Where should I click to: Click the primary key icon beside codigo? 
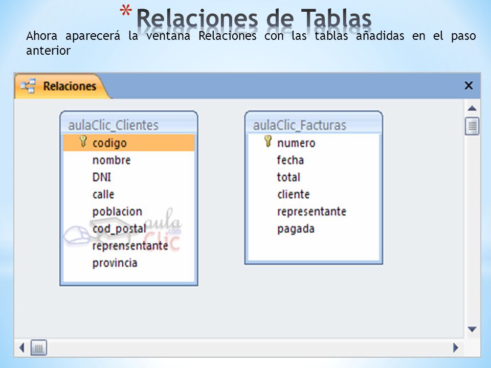83,142
